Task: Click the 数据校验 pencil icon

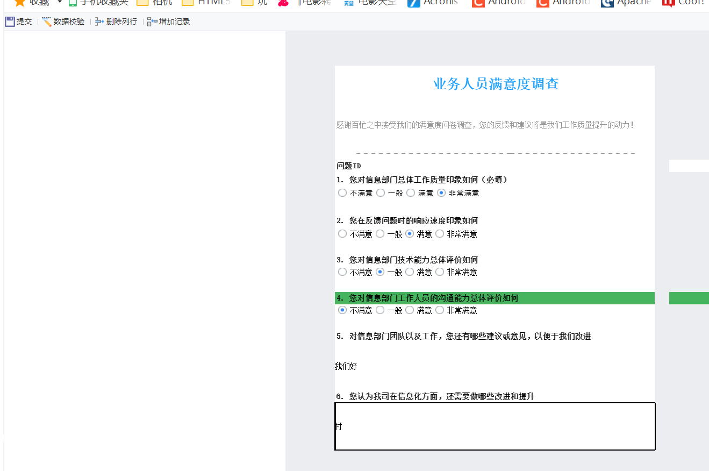Action: tap(47, 22)
